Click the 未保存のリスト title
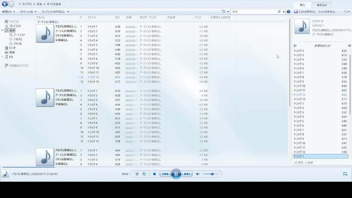The height and width of the screenshot is (198, 352). (x=322, y=46)
